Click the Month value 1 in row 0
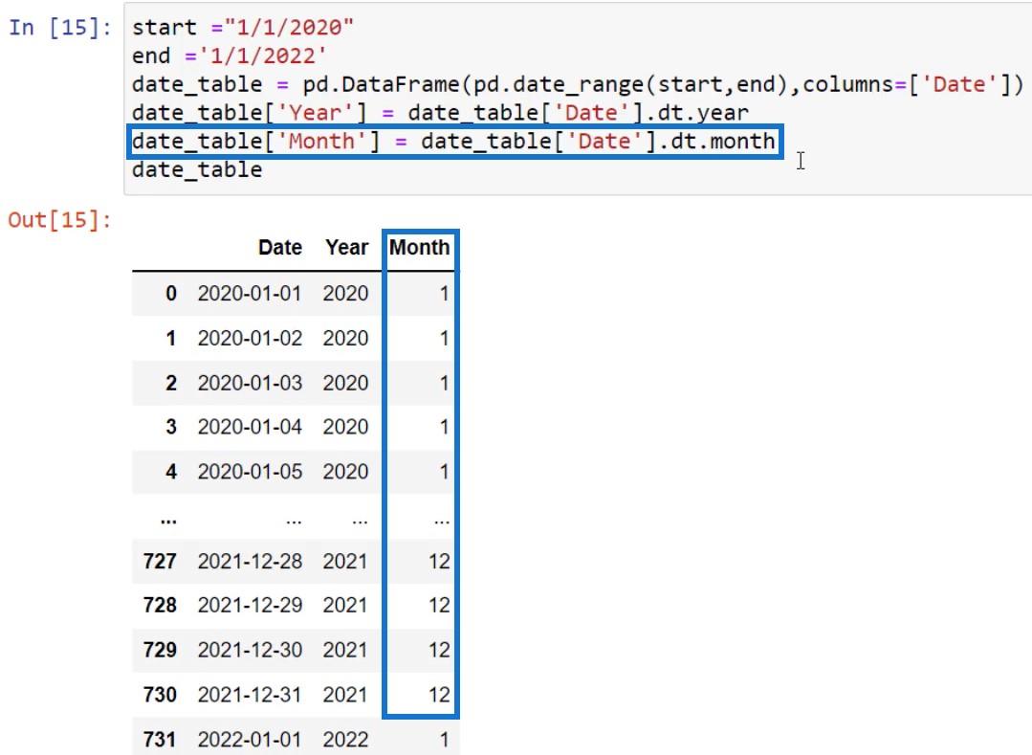 tap(444, 293)
